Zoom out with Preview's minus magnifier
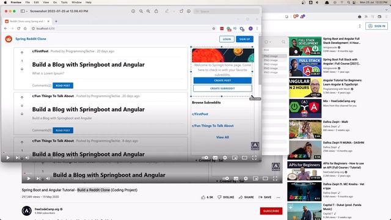The image size is (391, 220). coord(141,11)
